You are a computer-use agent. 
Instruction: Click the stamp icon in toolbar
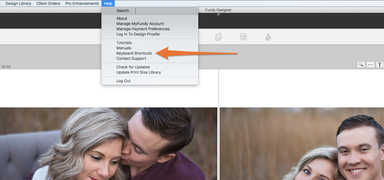point(268,37)
